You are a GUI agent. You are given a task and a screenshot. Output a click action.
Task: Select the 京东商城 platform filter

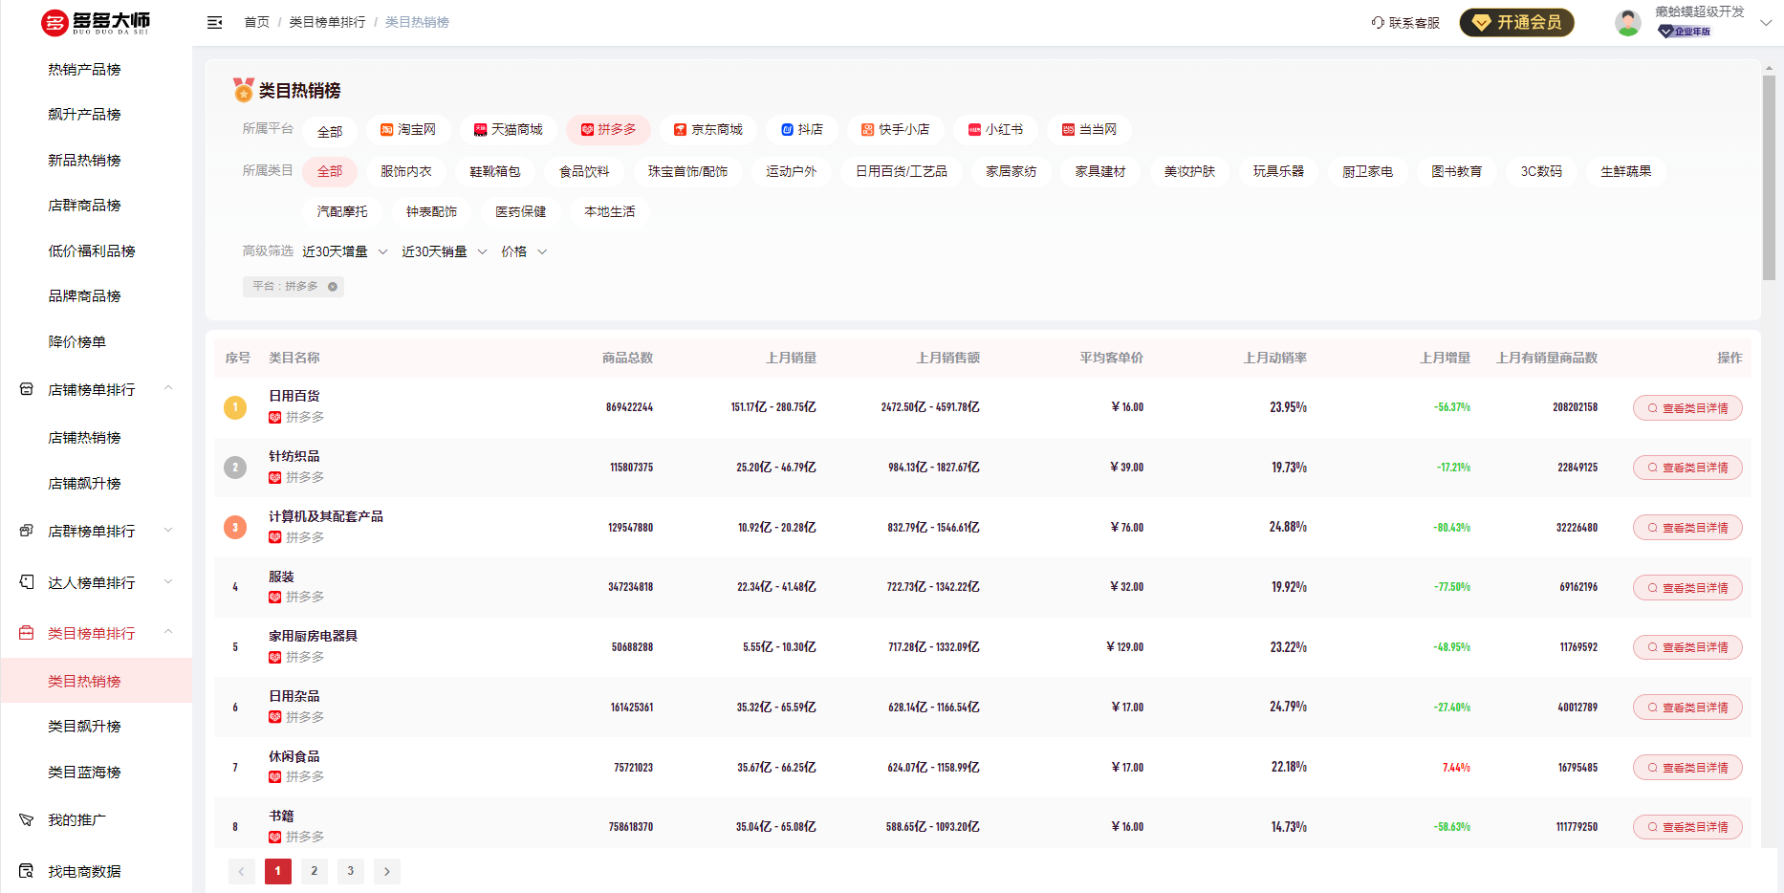click(x=708, y=129)
